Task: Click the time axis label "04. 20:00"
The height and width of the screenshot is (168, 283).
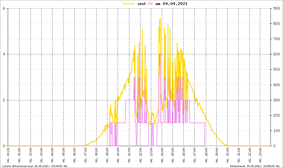Action: pos(228,155)
